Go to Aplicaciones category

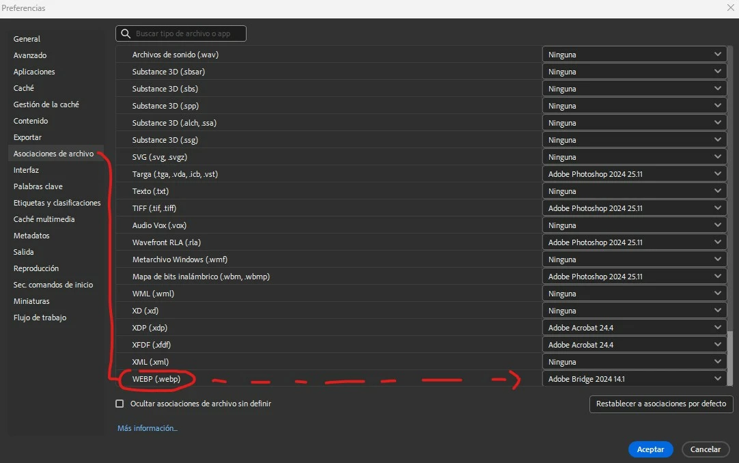(34, 72)
